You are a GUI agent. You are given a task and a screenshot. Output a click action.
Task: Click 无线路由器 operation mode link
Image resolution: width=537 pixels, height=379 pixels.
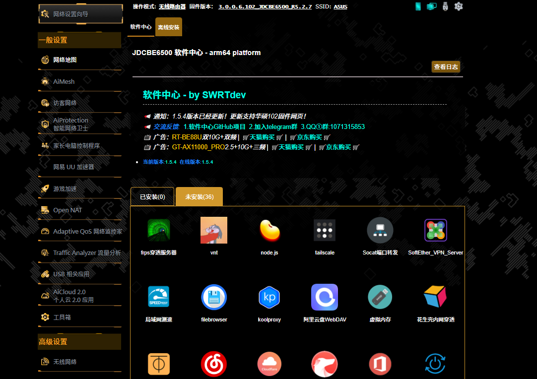pyautogui.click(x=172, y=6)
